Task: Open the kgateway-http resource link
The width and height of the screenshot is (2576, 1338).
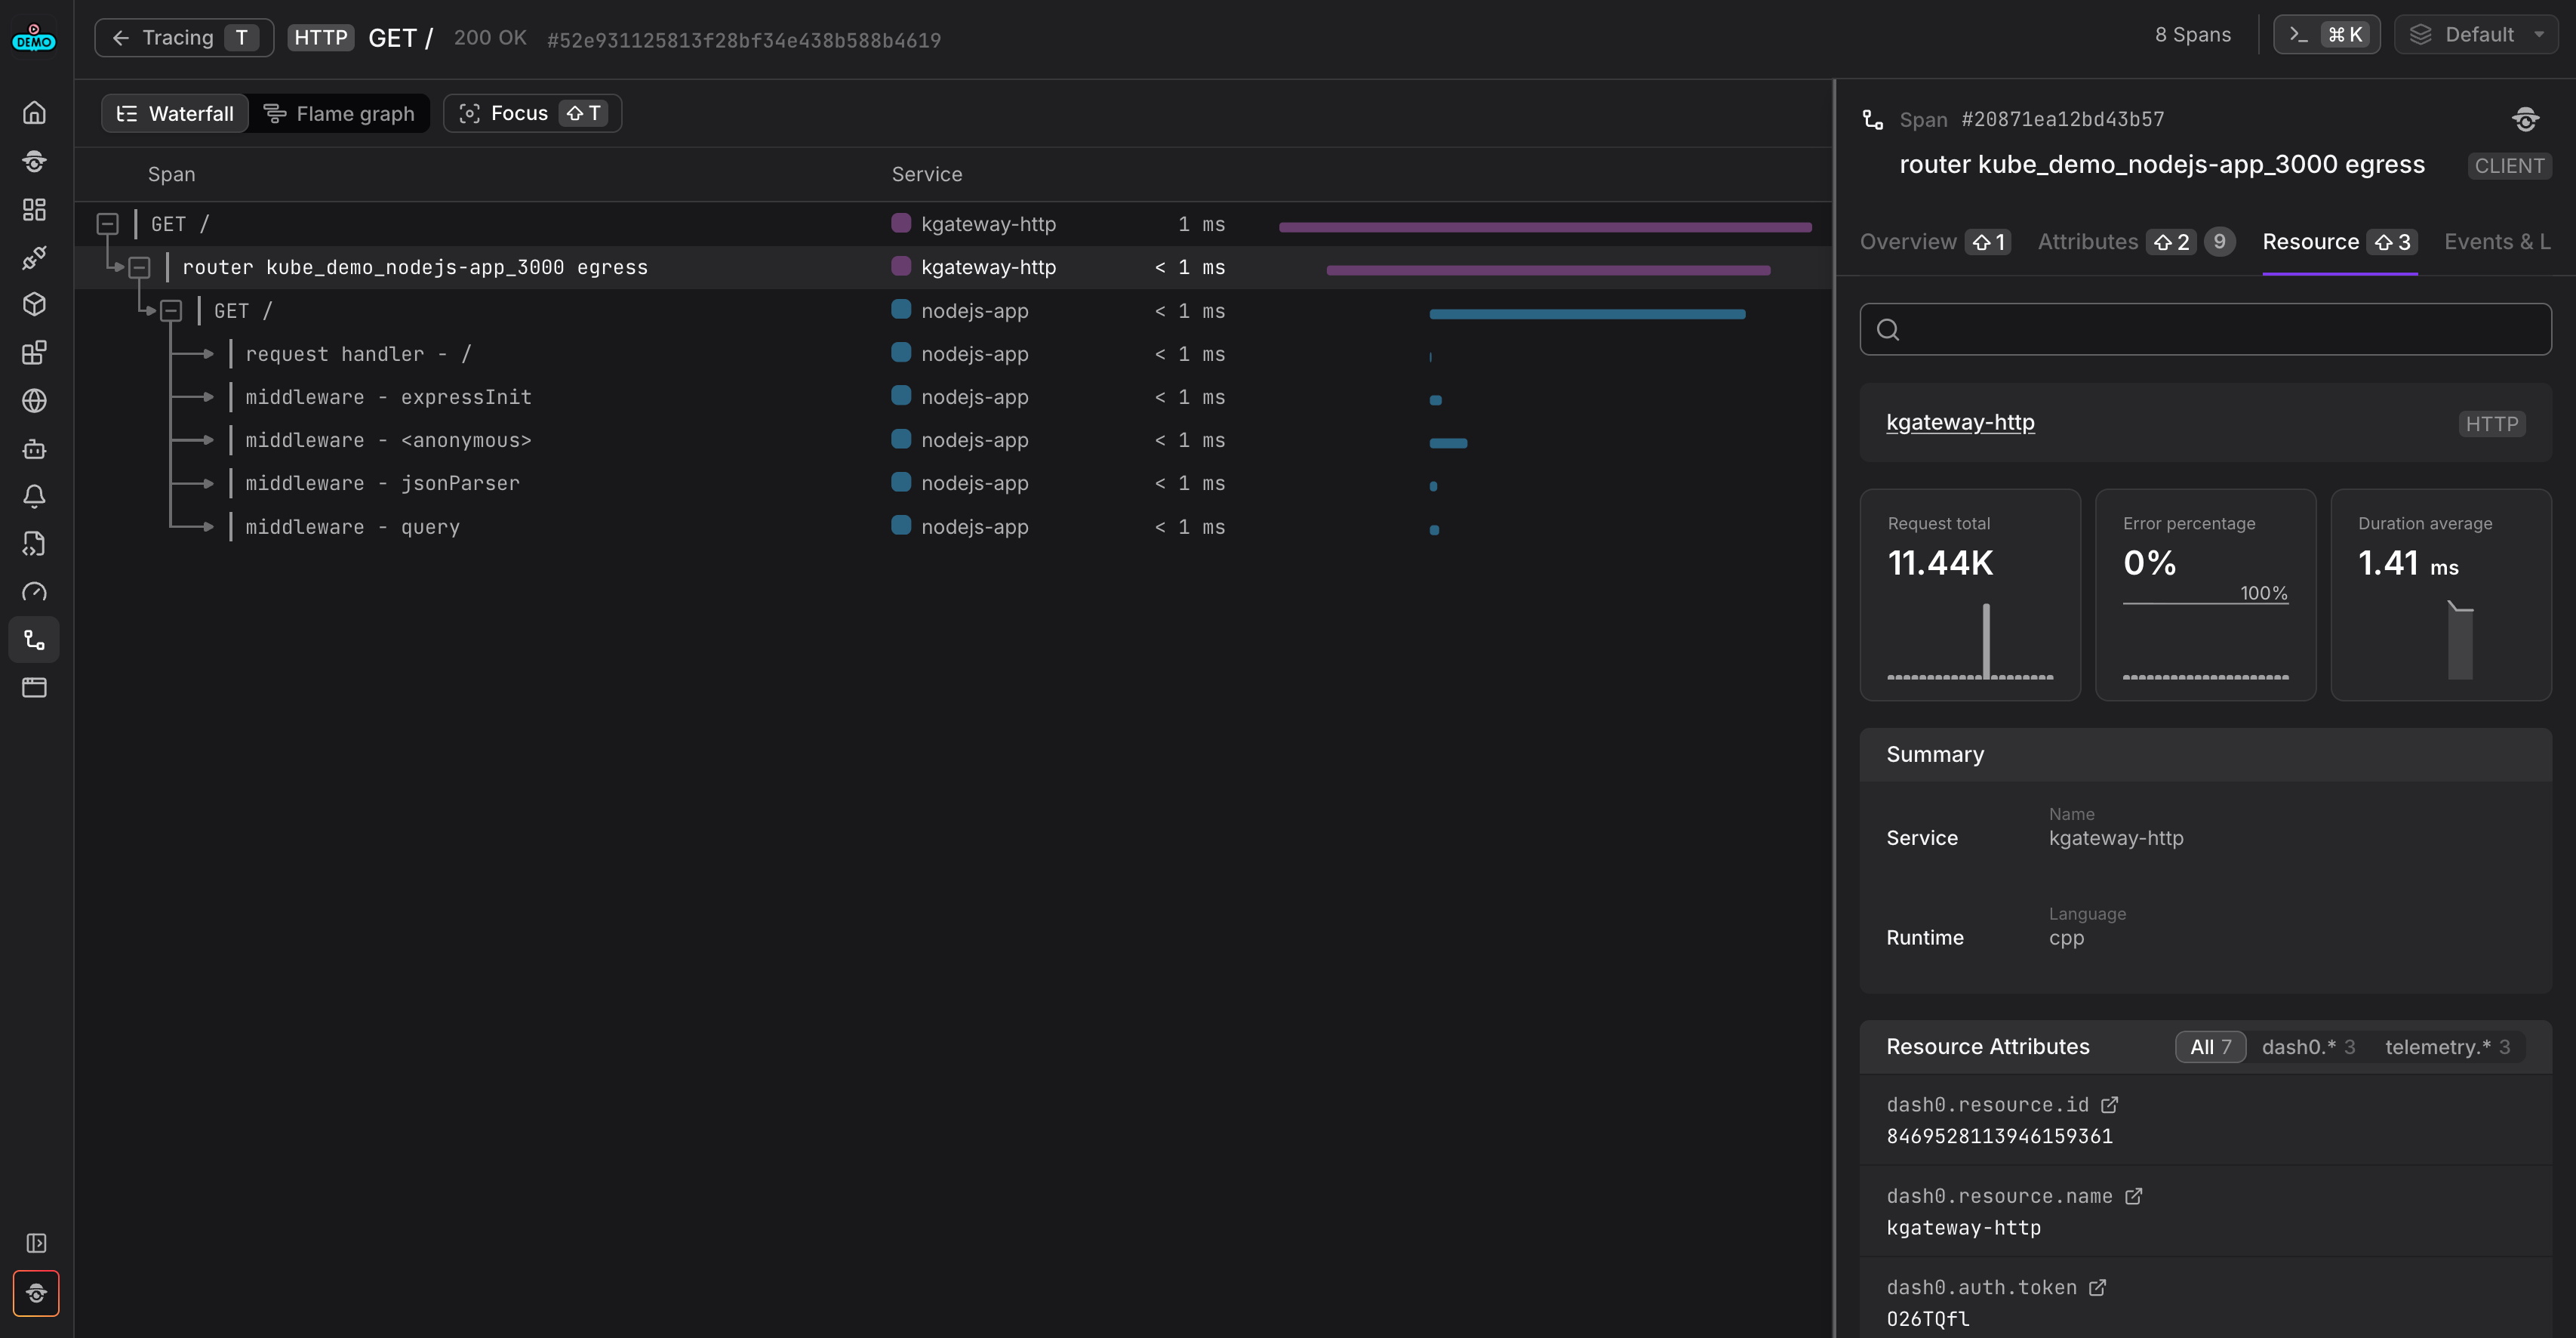Action: click(x=1959, y=422)
